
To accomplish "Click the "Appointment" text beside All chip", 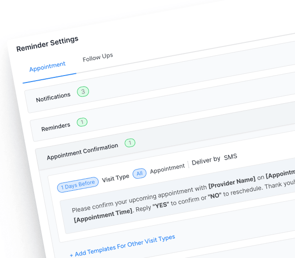I will (x=167, y=169).
